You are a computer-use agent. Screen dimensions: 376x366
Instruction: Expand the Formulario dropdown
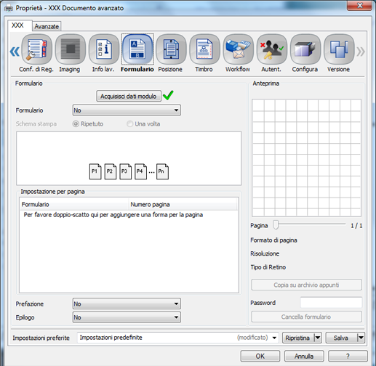tap(127, 110)
